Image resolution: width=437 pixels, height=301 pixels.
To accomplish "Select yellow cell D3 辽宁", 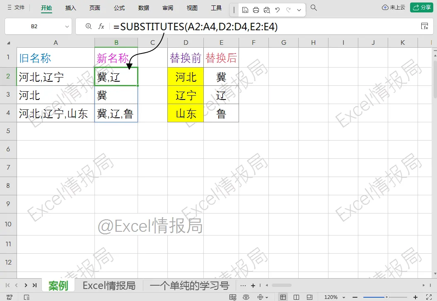I will 186,95.
